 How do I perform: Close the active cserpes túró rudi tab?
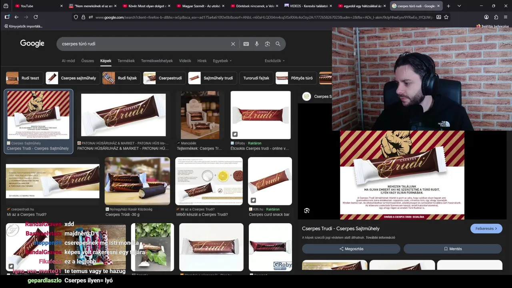(x=438, y=6)
